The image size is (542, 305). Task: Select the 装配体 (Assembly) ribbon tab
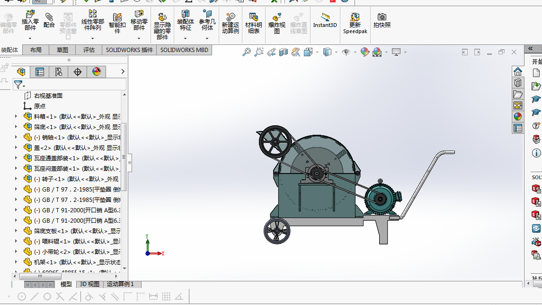tap(9, 50)
